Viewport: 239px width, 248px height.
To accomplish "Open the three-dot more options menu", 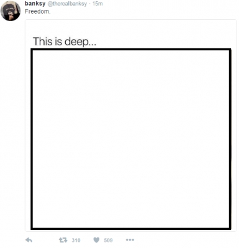I will (x=130, y=240).
